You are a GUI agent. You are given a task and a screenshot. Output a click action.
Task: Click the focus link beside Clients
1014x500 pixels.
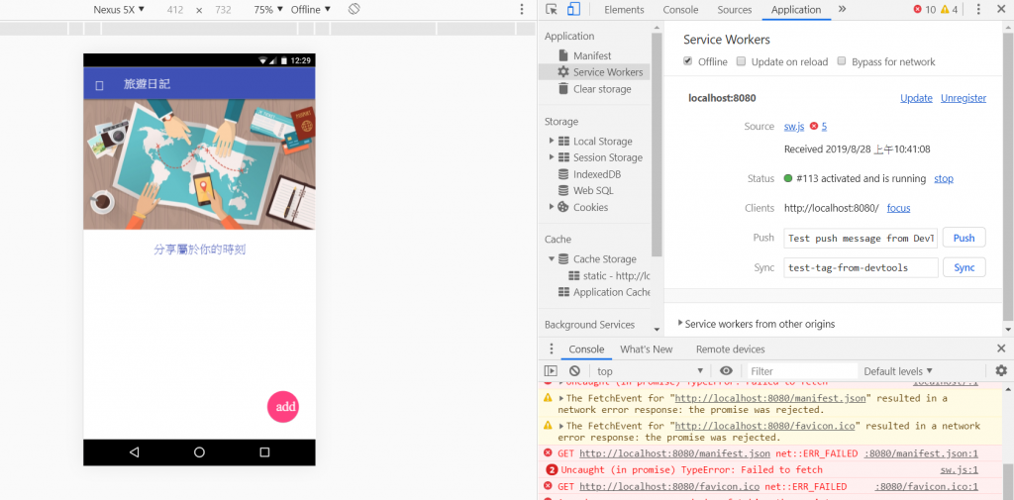click(x=898, y=208)
